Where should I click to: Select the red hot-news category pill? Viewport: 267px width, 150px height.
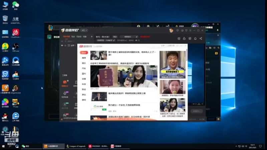coord(84,53)
